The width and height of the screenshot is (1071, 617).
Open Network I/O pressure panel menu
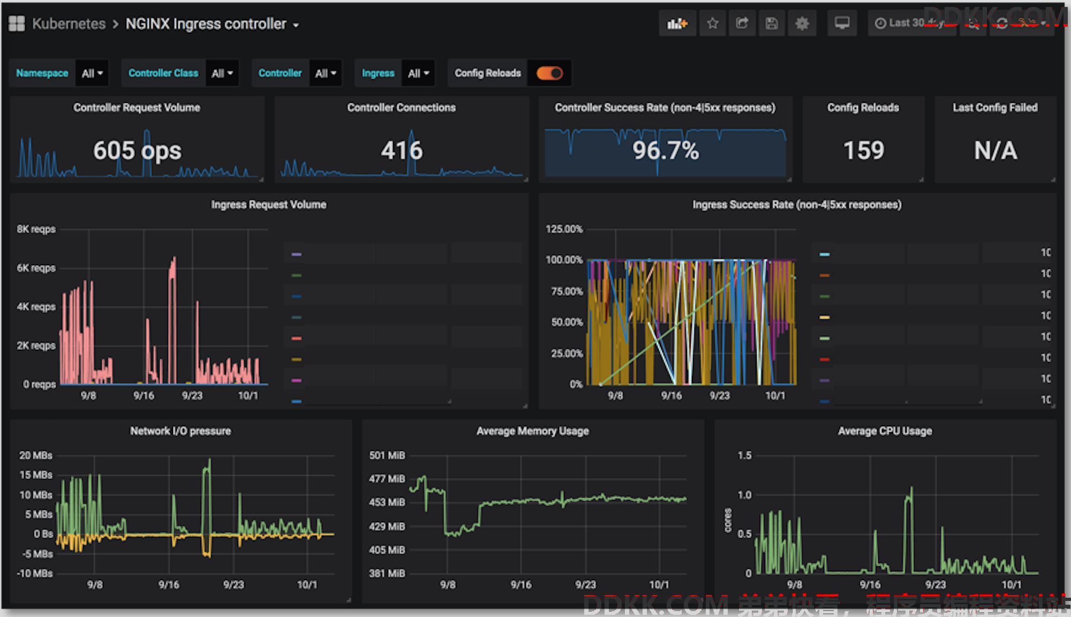pos(180,431)
